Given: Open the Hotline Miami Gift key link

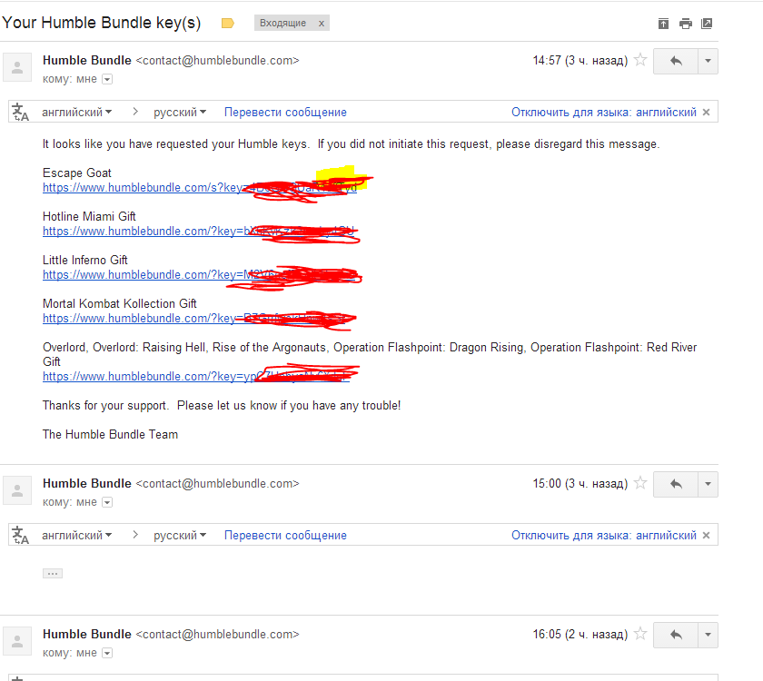Looking at the screenshot, I should coord(199,231).
